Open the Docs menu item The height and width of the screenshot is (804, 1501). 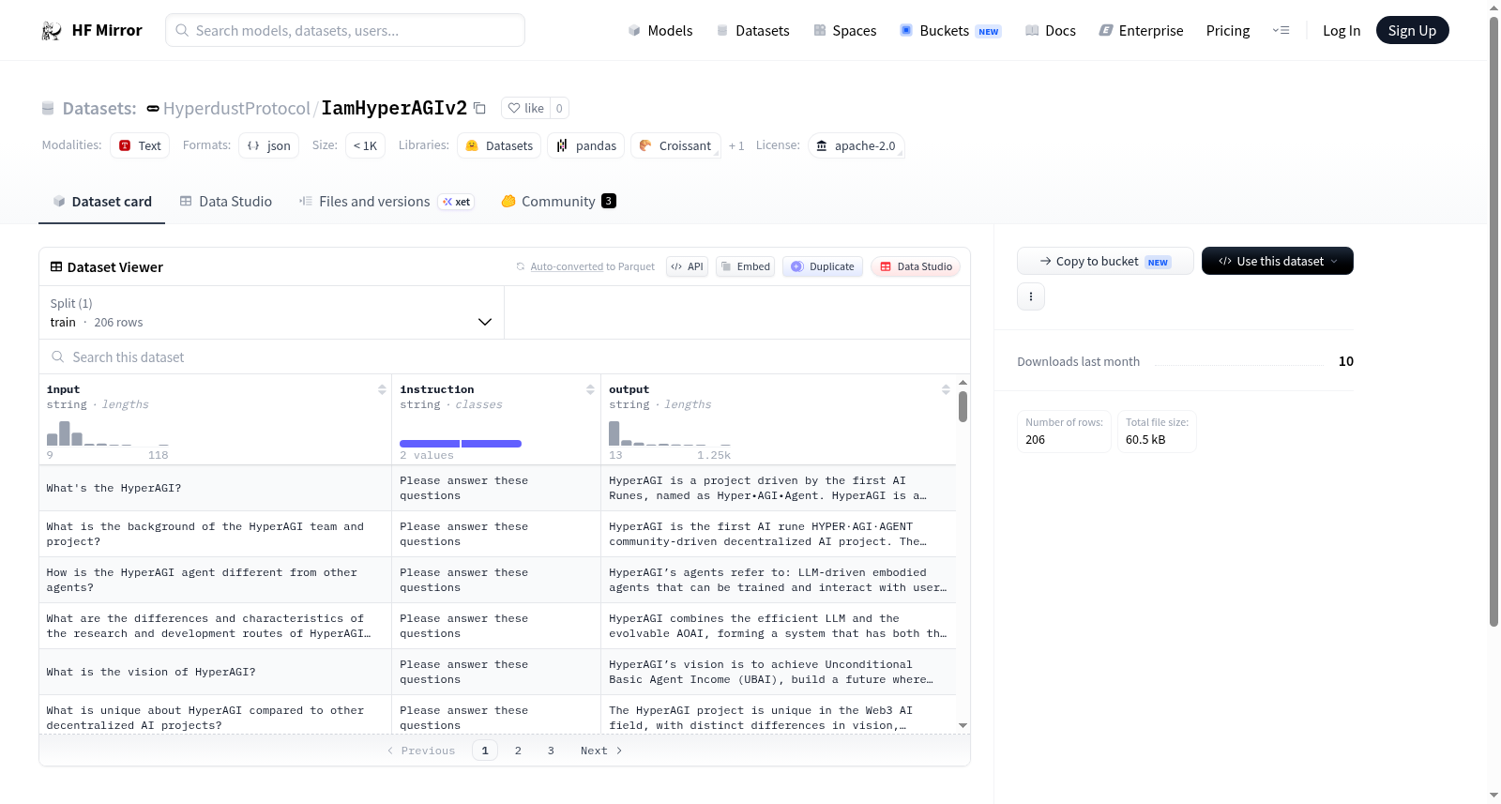pos(1051,31)
